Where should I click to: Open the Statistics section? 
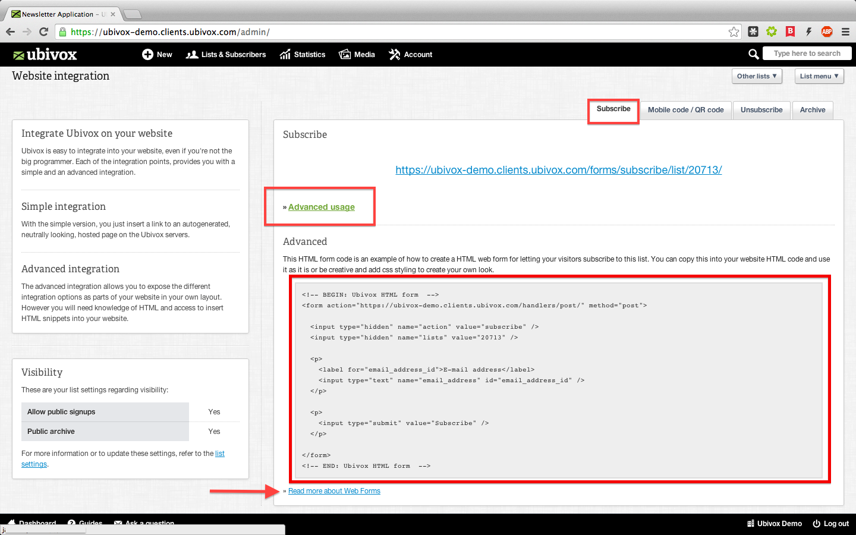pos(303,55)
